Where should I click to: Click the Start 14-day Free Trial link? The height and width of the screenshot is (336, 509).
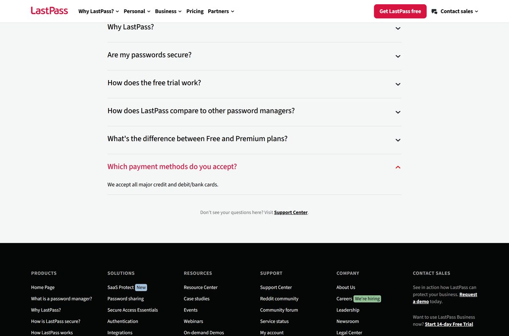(449, 324)
